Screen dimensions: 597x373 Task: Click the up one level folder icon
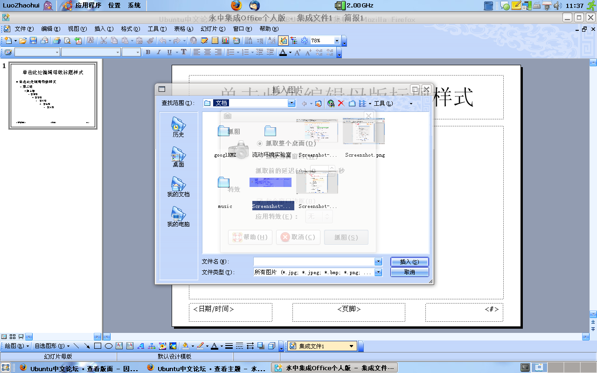[318, 104]
